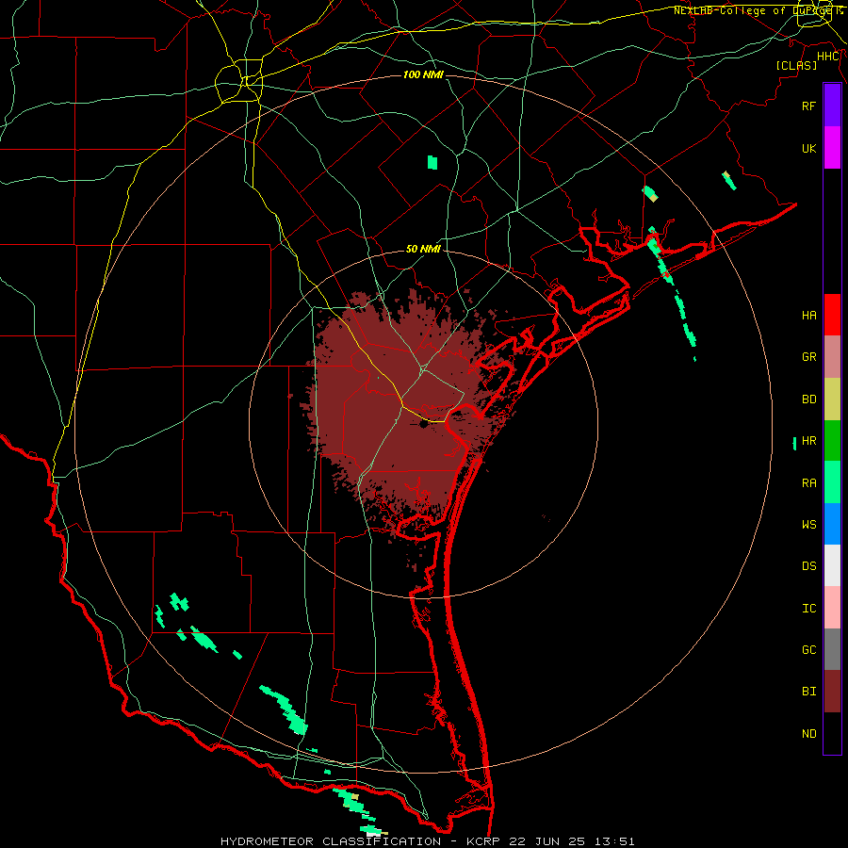Click the HA legend label
Screen dimensions: 848x848
tap(809, 315)
